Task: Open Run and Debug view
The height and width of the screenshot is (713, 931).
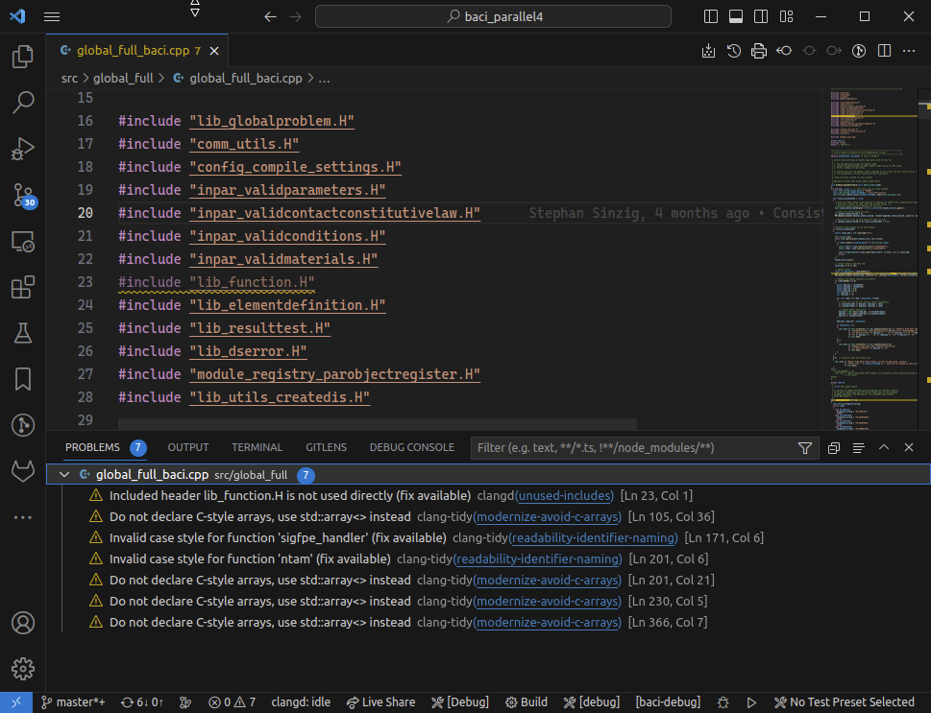Action: click(22, 149)
